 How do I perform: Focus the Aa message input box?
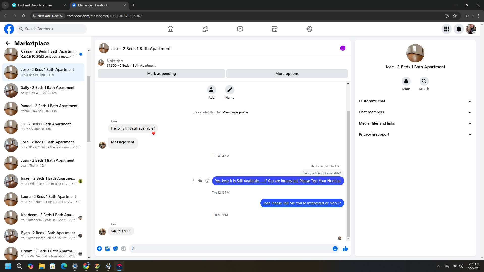pos(231,249)
